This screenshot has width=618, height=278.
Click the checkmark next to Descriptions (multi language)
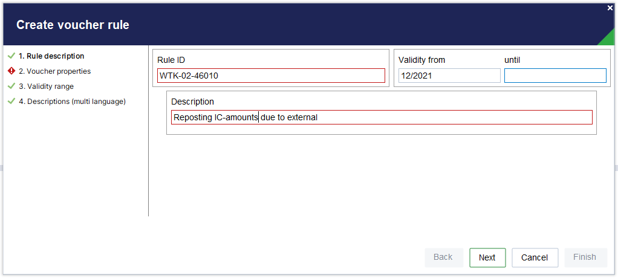(11, 101)
